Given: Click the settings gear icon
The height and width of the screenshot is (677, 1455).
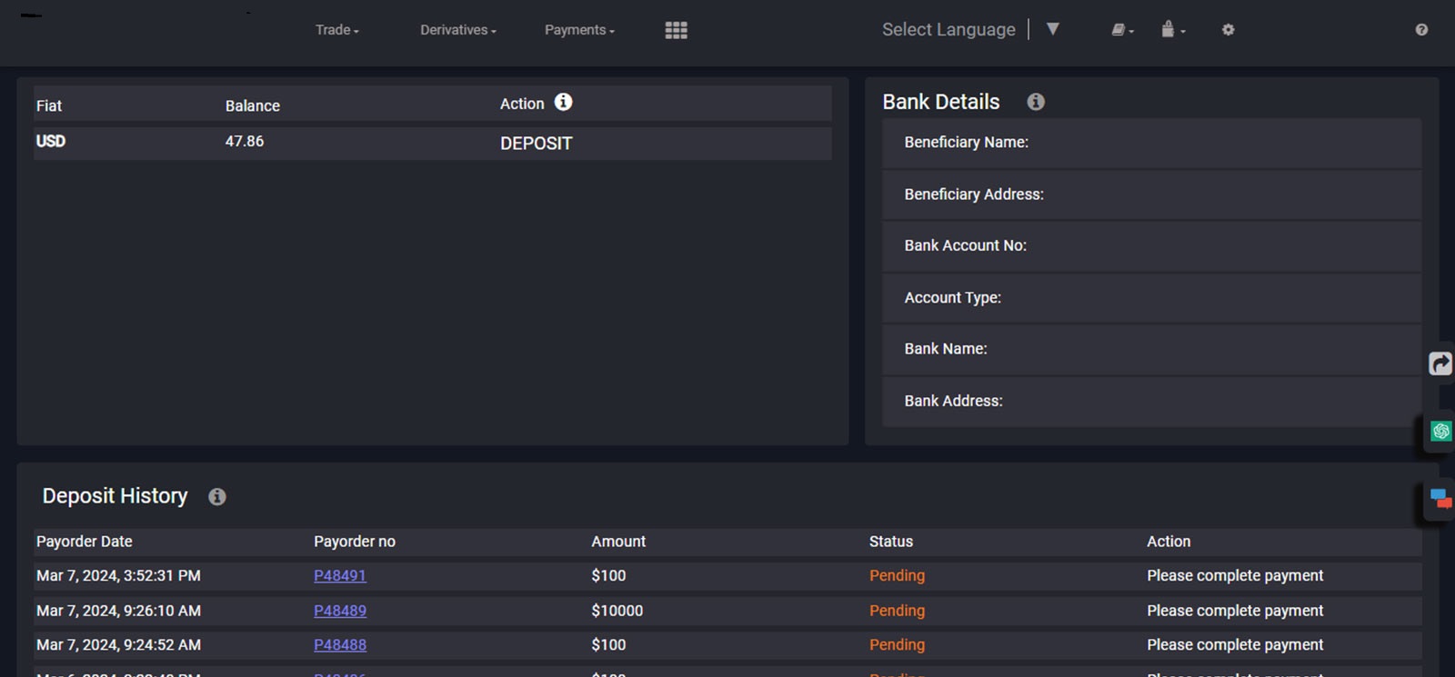Looking at the screenshot, I should pyautogui.click(x=1228, y=30).
